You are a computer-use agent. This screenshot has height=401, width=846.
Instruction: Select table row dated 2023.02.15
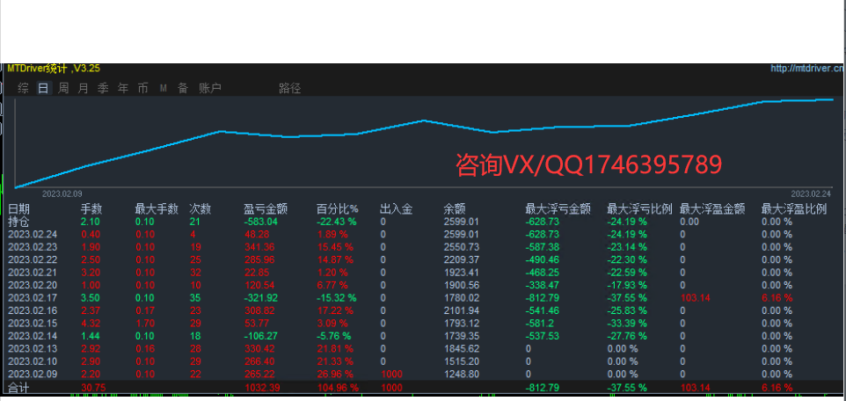(423, 324)
